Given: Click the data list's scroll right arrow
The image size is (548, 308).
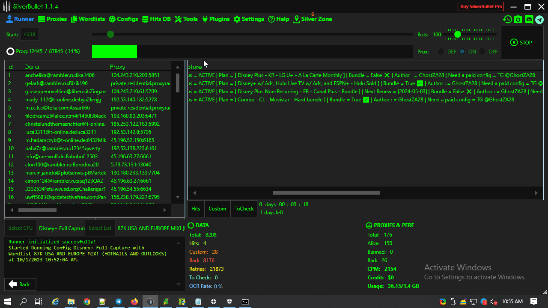Looking at the screenshot, I should (165, 210).
